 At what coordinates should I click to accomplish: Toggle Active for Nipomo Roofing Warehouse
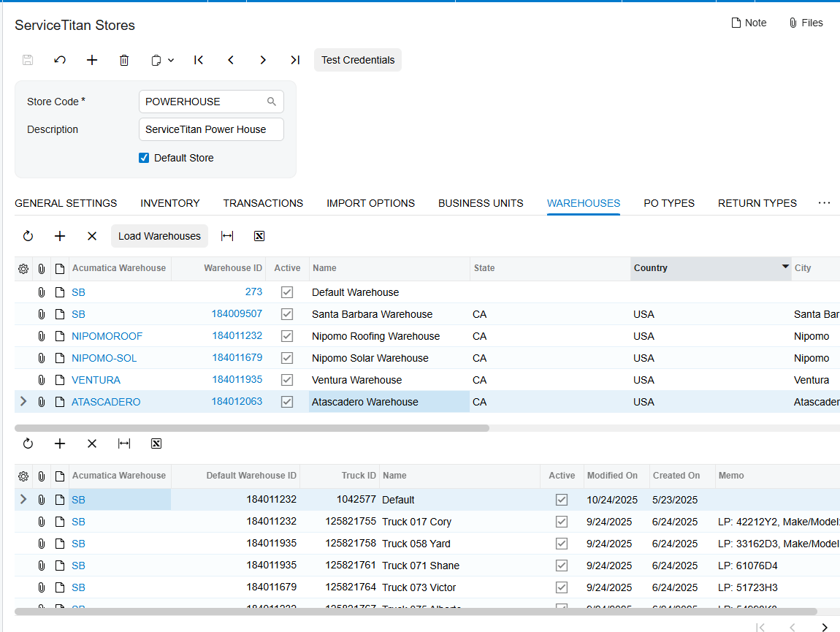(x=287, y=336)
